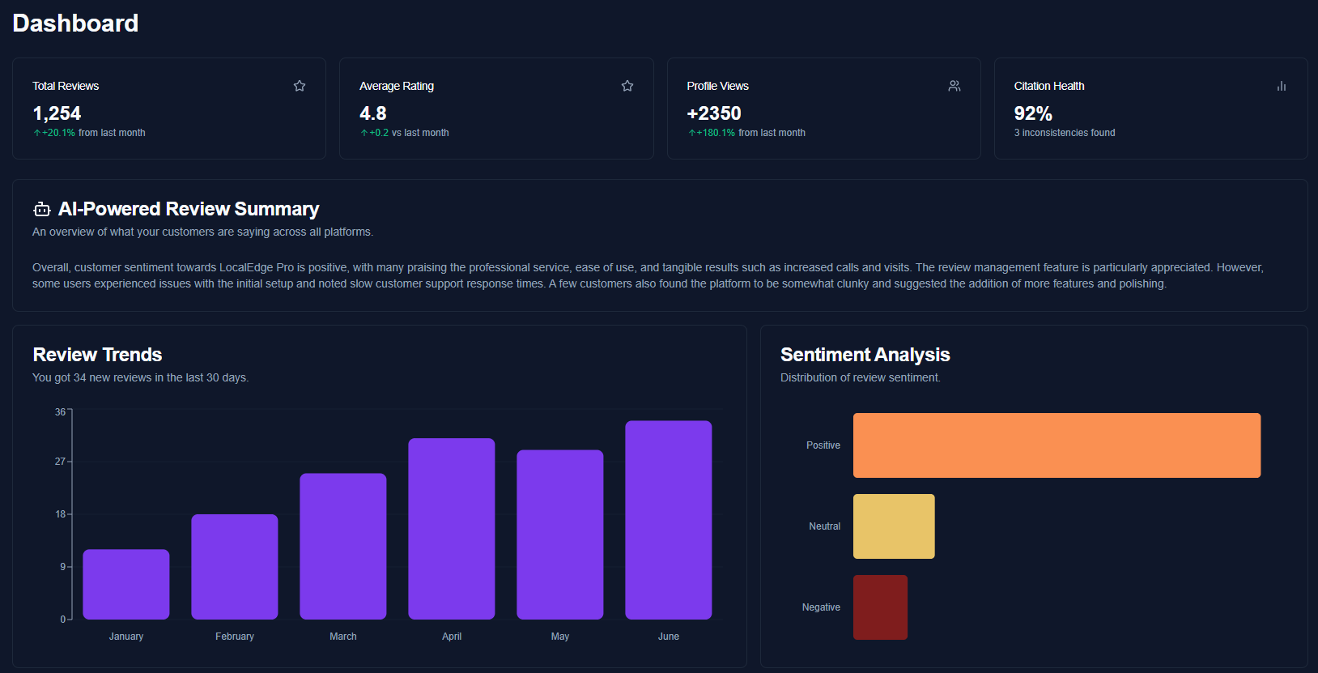This screenshot has width=1318, height=673.
Task: Click the users icon in Profile Views card
Action: pos(954,86)
